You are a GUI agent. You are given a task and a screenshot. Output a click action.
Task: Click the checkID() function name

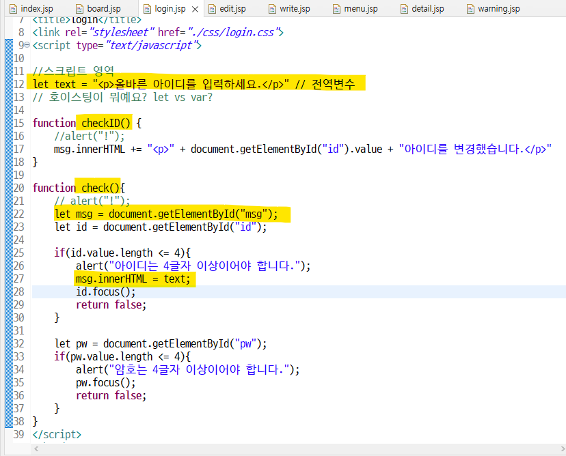tap(106, 124)
